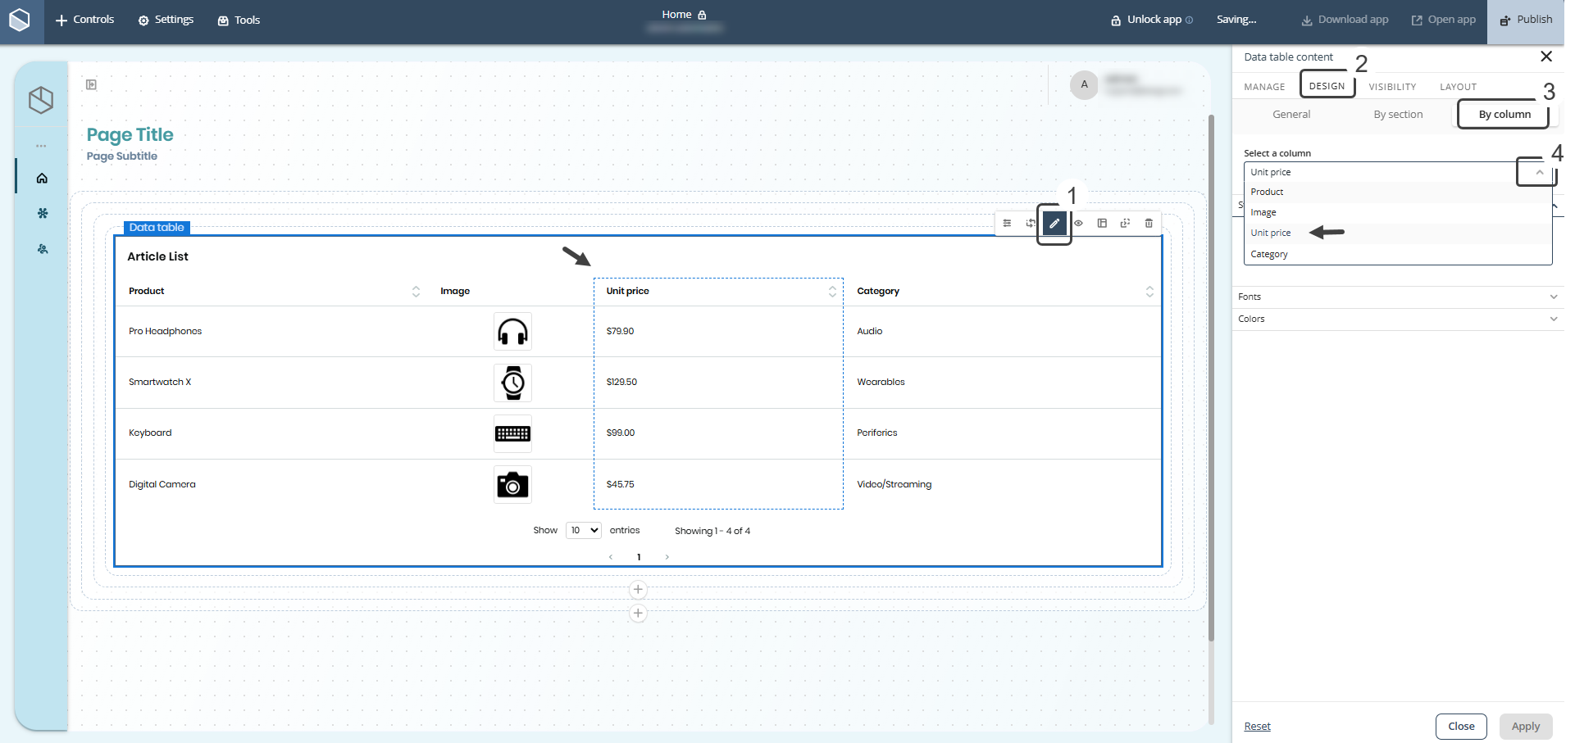Click the app logo icon top left
Image resolution: width=1575 pixels, height=743 pixels.
point(19,20)
